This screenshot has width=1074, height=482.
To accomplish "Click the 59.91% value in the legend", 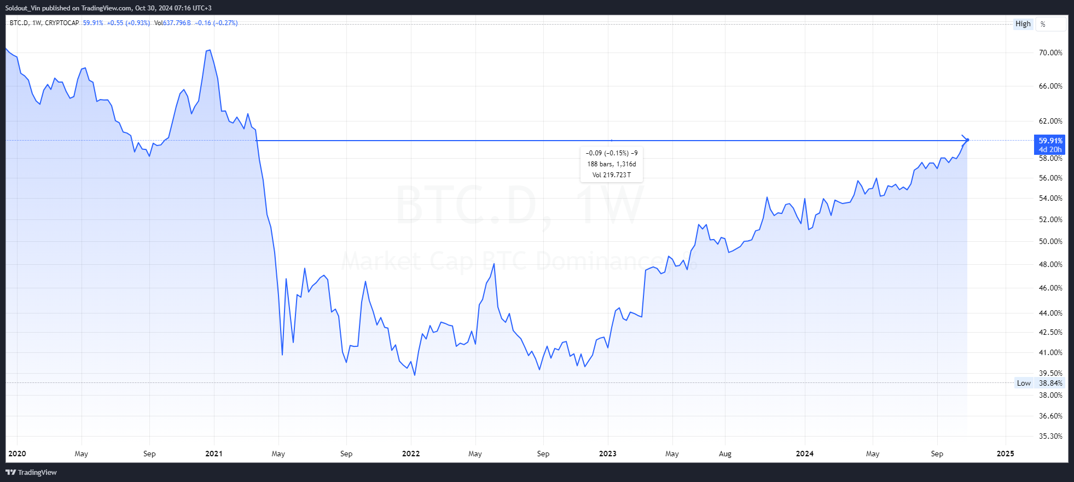I will tap(93, 23).
